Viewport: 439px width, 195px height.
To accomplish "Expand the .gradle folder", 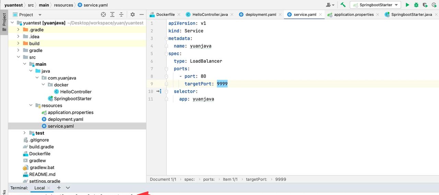I will [x=19, y=30].
